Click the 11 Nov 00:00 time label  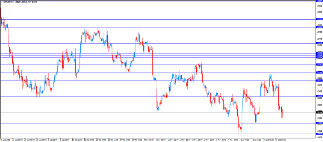click(172, 139)
